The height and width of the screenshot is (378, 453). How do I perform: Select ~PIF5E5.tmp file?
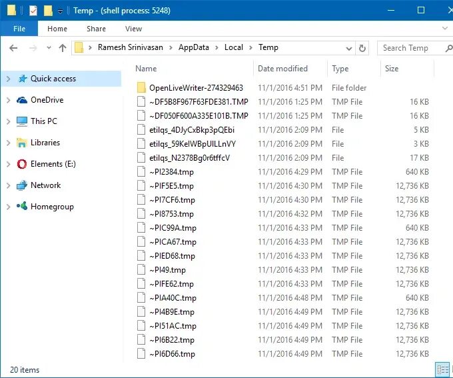click(x=172, y=186)
